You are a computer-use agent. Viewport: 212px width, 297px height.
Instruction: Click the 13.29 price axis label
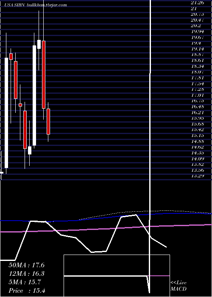[198, 176]
